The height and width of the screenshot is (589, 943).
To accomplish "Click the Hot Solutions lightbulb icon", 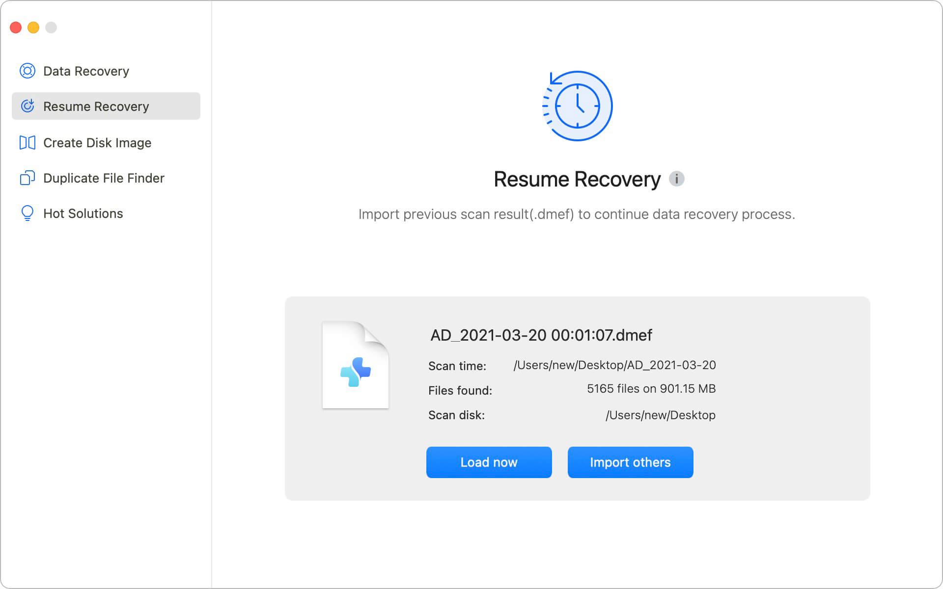I will (28, 213).
